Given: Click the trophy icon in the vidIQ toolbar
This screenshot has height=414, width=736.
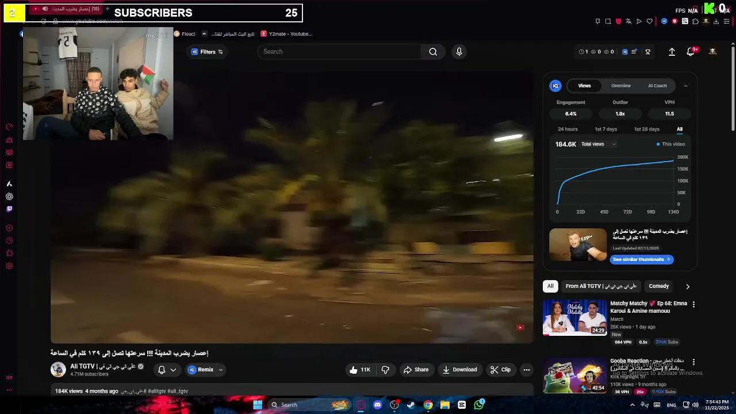Looking at the screenshot, I should coord(647,52).
